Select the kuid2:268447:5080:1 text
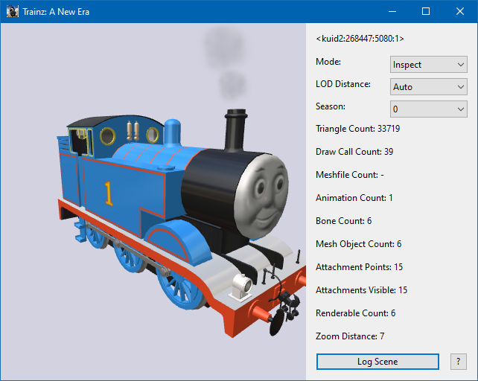The image size is (478, 381). [360, 39]
